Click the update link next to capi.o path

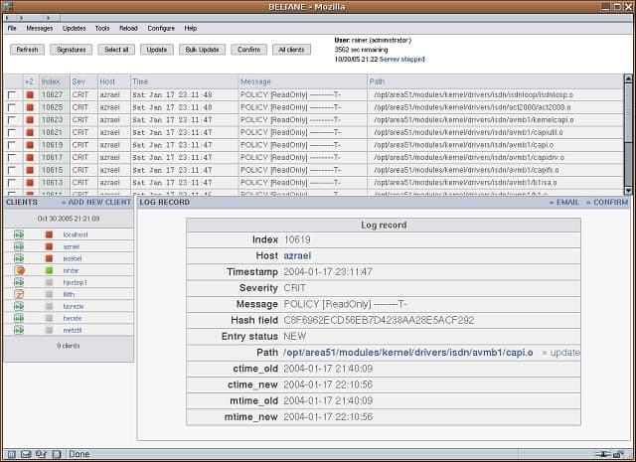click(x=561, y=353)
